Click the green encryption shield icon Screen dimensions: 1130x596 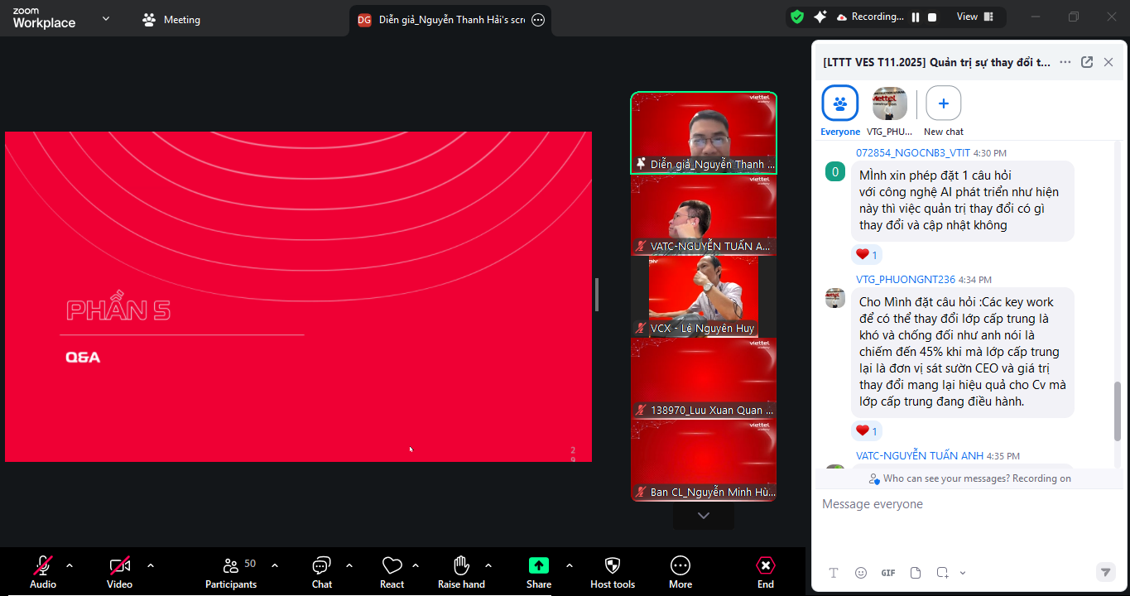click(x=797, y=17)
